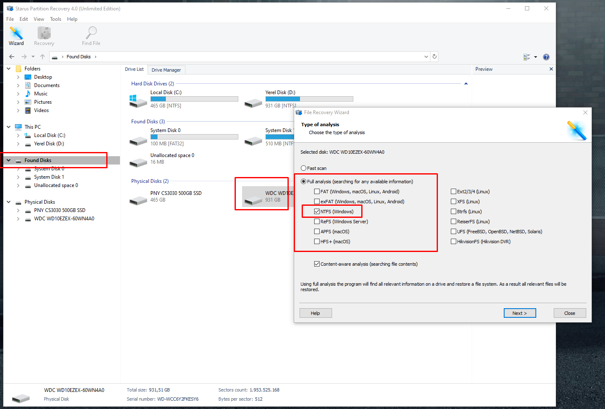Image resolution: width=605 pixels, height=409 pixels.
Task: Enable Btrfs (Linux) checkbox
Action: click(454, 212)
